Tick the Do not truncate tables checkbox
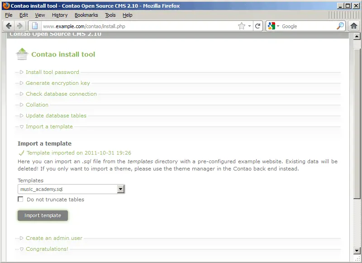Screen dimensions: 362x263 [20, 199]
